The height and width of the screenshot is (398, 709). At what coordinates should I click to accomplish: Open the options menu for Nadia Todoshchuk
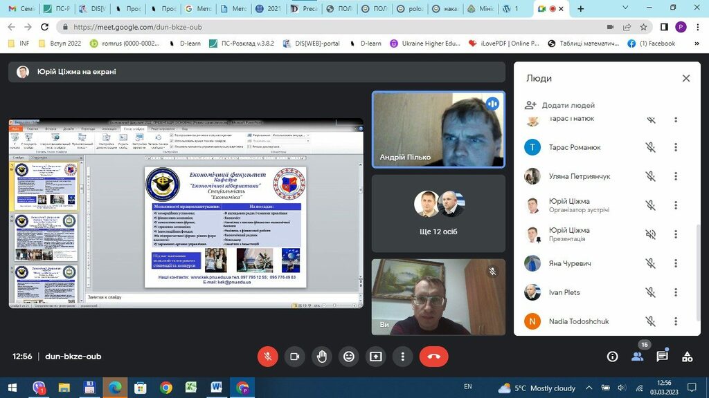(676, 321)
